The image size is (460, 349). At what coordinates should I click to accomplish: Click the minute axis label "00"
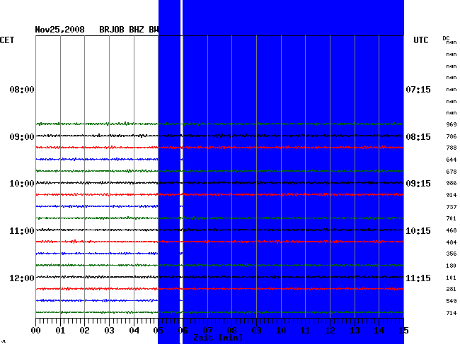click(36, 331)
